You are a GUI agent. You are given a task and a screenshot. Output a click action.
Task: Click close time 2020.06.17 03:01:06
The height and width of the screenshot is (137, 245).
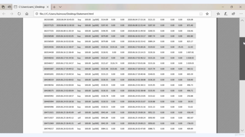(x=137, y=63)
